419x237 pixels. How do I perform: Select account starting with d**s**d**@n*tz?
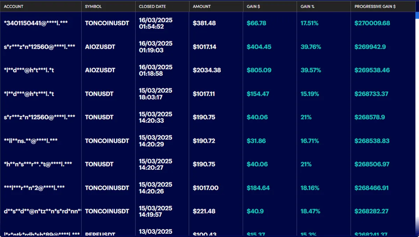[43, 211]
